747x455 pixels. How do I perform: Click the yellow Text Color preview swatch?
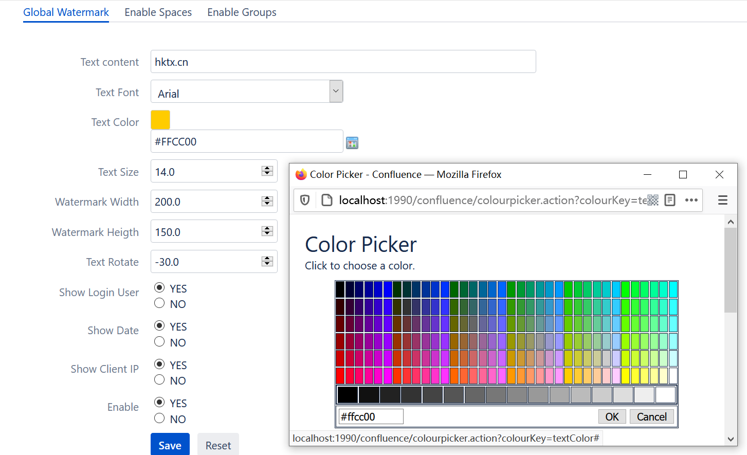click(x=160, y=120)
